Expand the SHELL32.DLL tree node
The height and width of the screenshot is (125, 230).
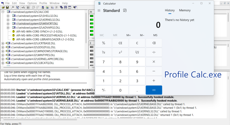click(x=8, y=16)
